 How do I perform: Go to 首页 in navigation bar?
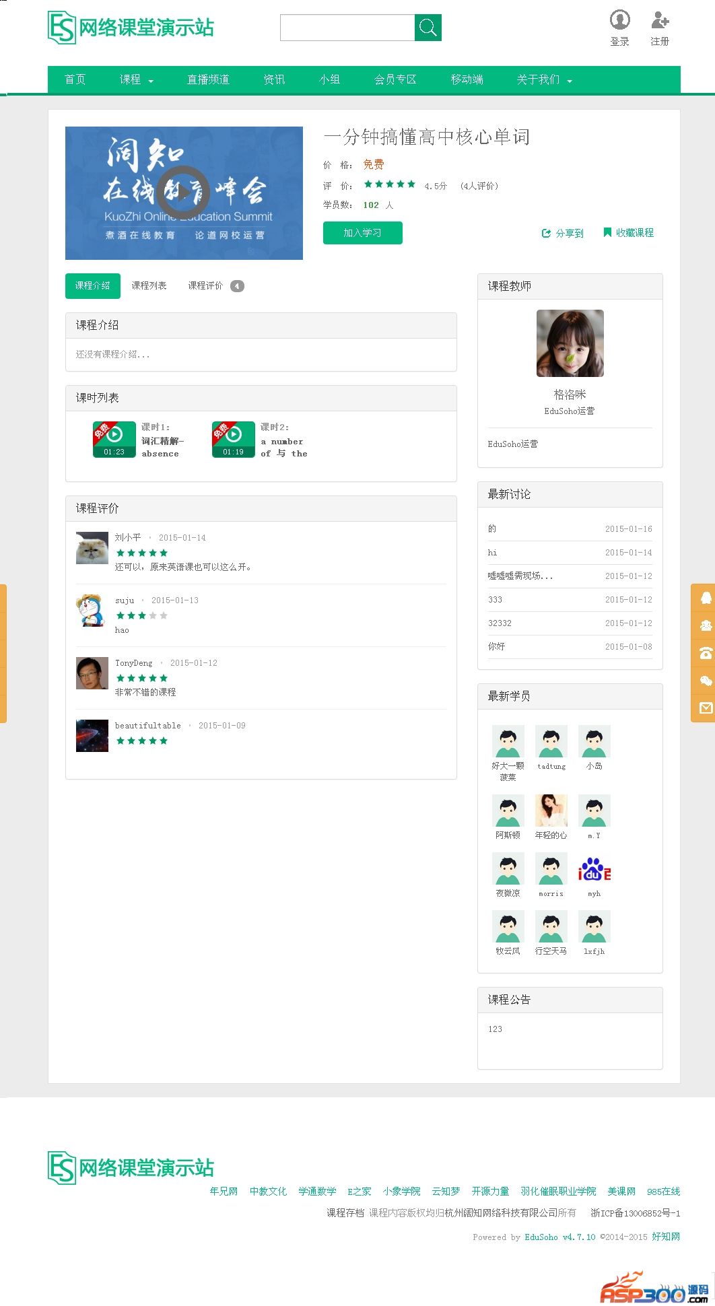point(75,79)
